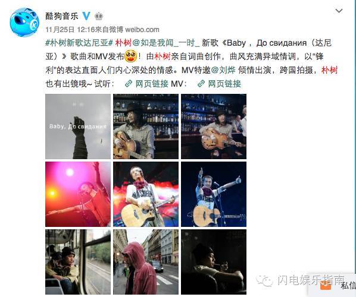Expand the post options chevron menu
This screenshot has width=356, height=297.
point(339,11)
